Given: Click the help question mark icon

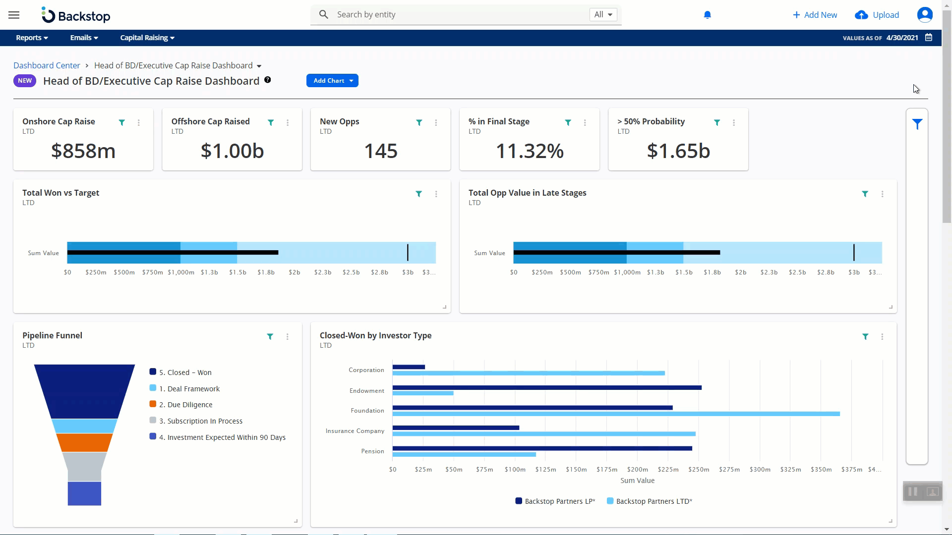Looking at the screenshot, I should point(268,80).
